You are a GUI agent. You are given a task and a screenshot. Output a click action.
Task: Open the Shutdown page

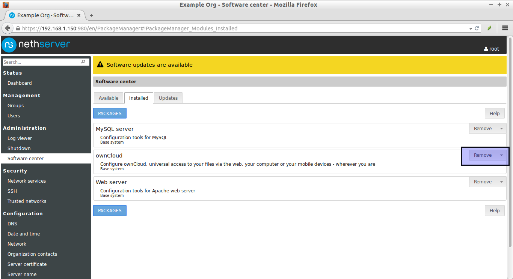point(19,148)
